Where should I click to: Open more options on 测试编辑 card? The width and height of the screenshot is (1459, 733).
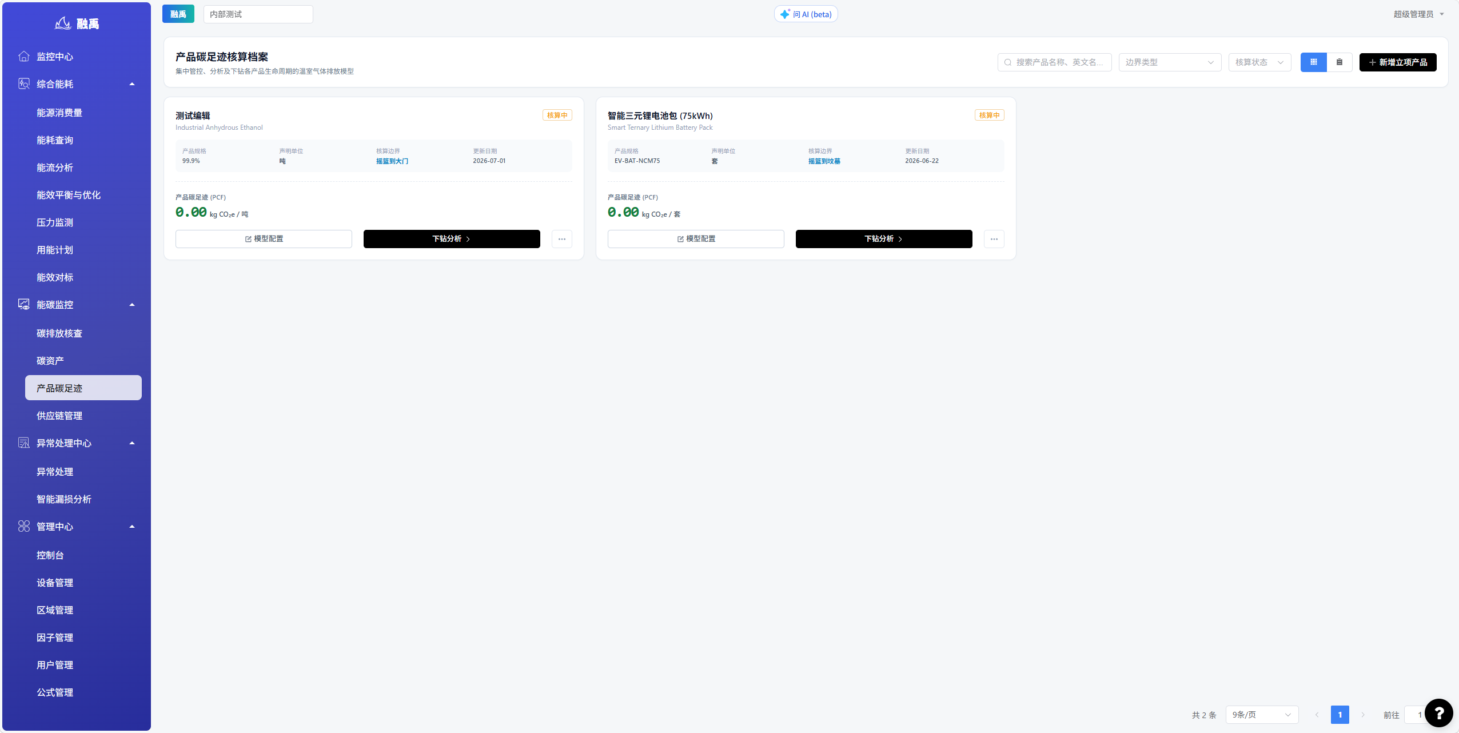pyautogui.click(x=562, y=239)
